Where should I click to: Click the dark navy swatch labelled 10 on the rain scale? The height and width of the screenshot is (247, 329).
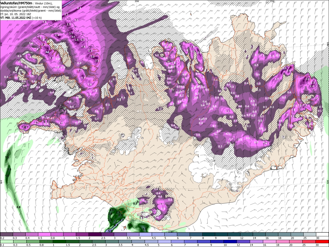point(230,242)
